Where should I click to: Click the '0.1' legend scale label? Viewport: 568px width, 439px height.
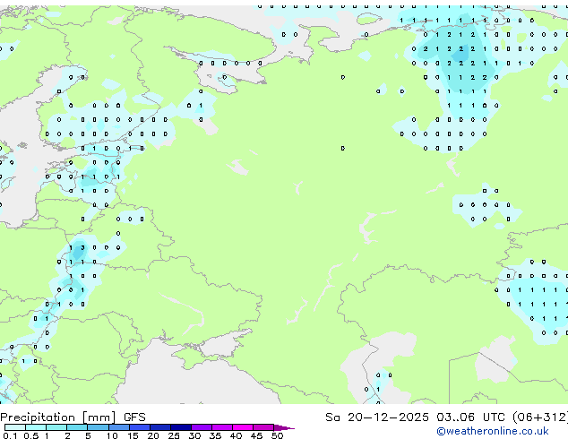pos(10,435)
